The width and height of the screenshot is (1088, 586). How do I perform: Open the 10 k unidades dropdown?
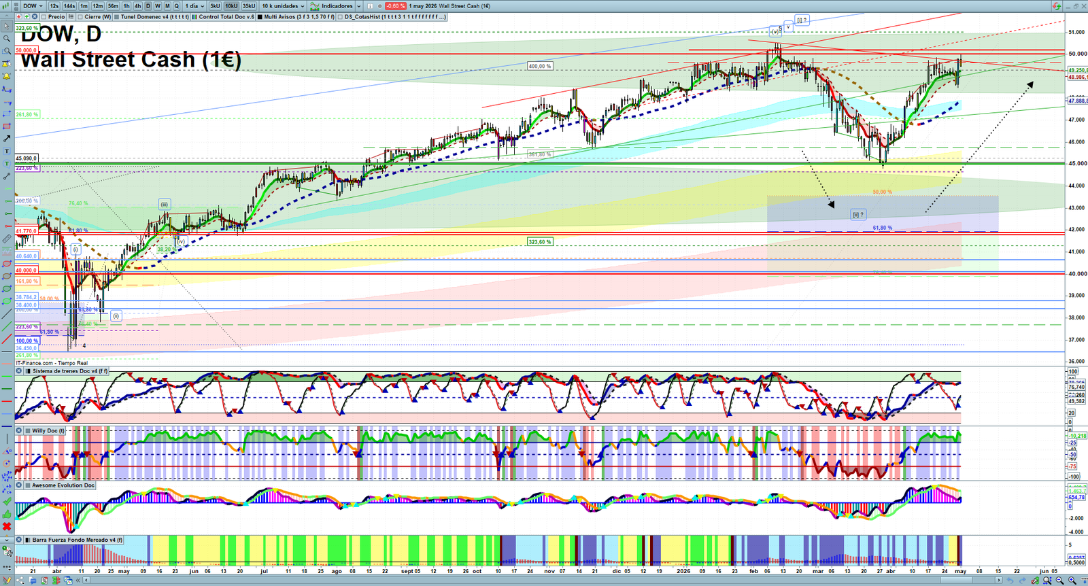click(284, 5)
